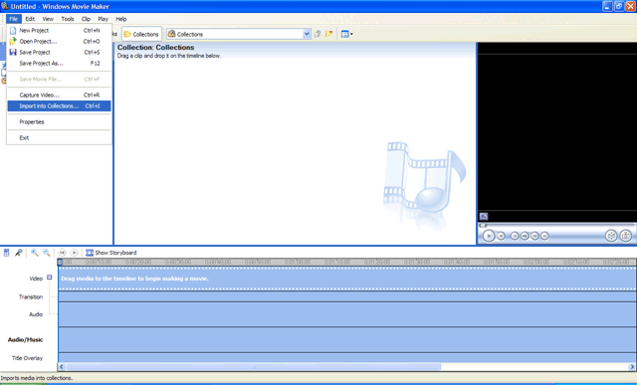Click the Show Storyboard text label

(x=115, y=253)
